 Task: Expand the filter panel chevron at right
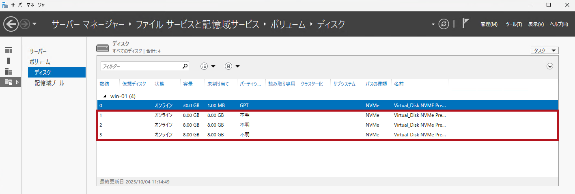(550, 66)
